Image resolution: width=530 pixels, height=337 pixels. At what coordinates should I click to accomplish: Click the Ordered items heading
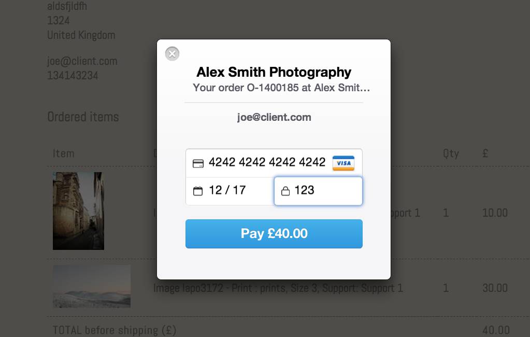83,117
